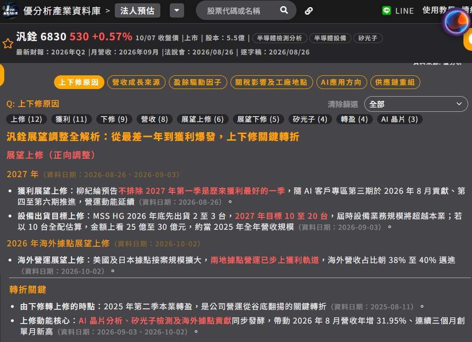Screen dimensions: 472x342
Task: Click 優分析產業資料庫 breadcrumb link
Action: 62,11
